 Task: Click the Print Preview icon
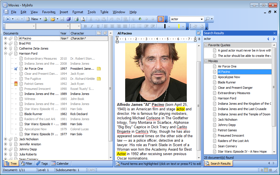click(83, 19)
